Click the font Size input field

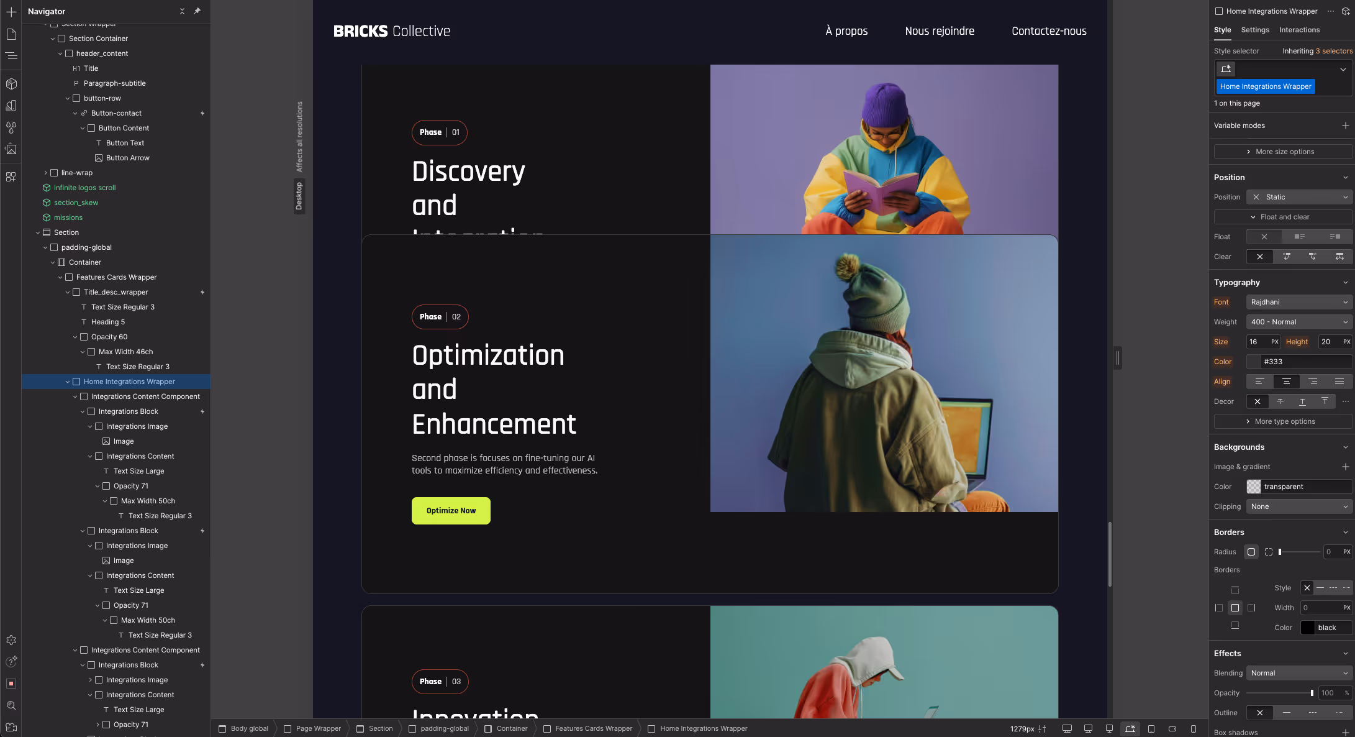pos(1257,342)
